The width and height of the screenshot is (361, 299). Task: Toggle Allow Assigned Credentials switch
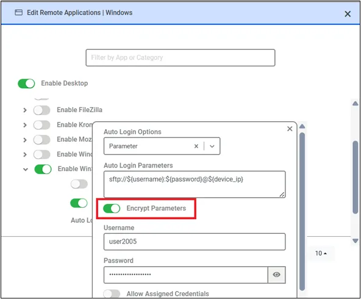coord(112,294)
